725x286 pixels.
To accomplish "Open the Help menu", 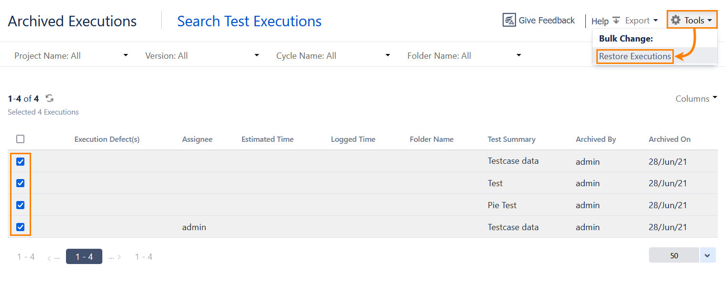I will pos(600,21).
